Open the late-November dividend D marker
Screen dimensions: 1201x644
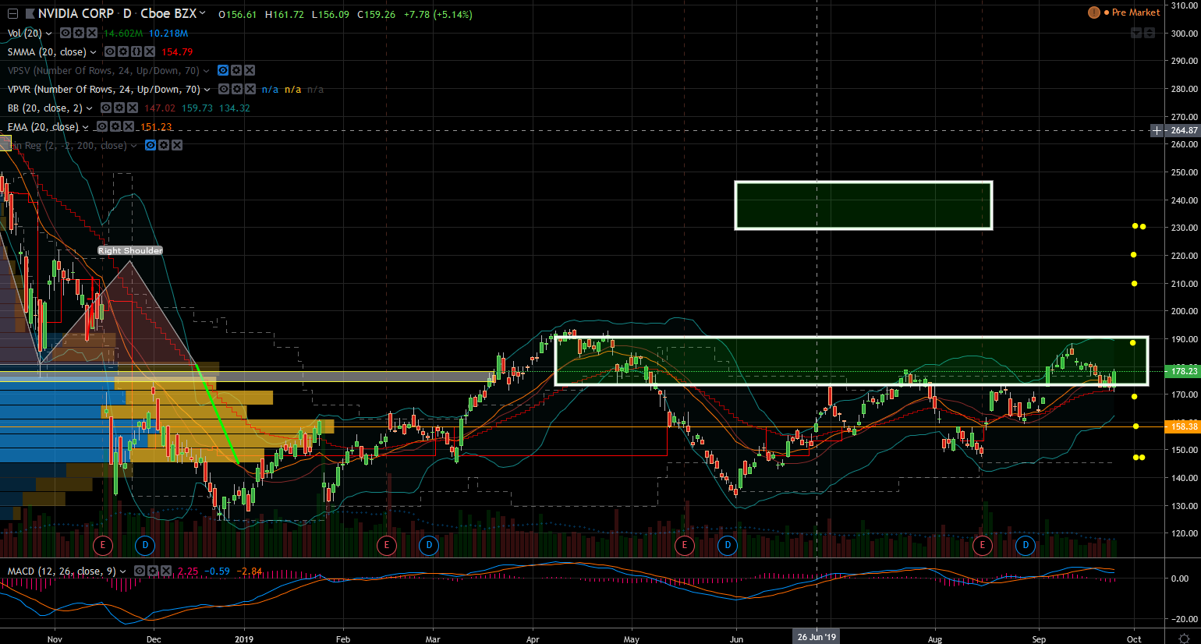click(145, 545)
